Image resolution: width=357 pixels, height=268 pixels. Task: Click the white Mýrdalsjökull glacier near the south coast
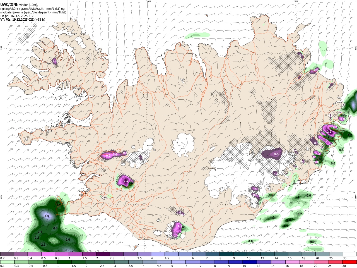coord(175,229)
